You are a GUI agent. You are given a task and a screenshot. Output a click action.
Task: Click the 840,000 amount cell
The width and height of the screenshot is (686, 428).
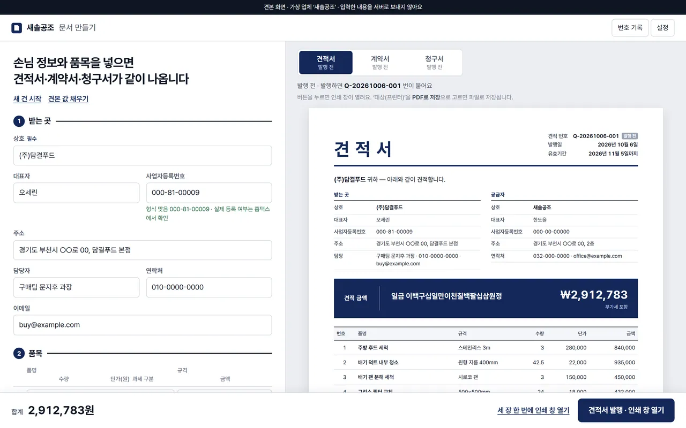(x=625, y=348)
